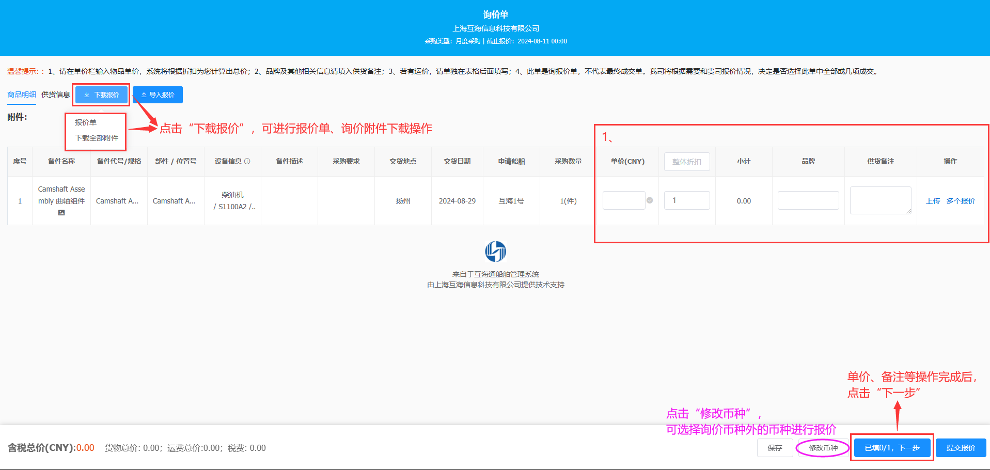The width and height of the screenshot is (990, 470).
Task: Click the 含税总价(CNY) total label
Action: coord(42,448)
